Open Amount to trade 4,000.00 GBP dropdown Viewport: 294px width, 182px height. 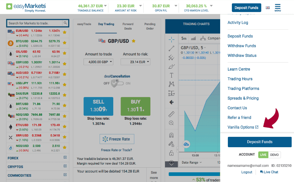(99, 62)
